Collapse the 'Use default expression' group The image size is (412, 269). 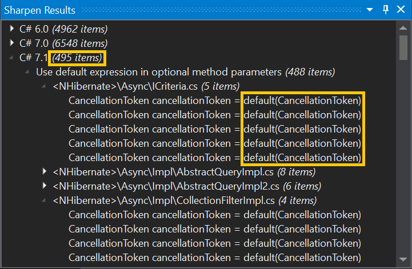coord(27,72)
